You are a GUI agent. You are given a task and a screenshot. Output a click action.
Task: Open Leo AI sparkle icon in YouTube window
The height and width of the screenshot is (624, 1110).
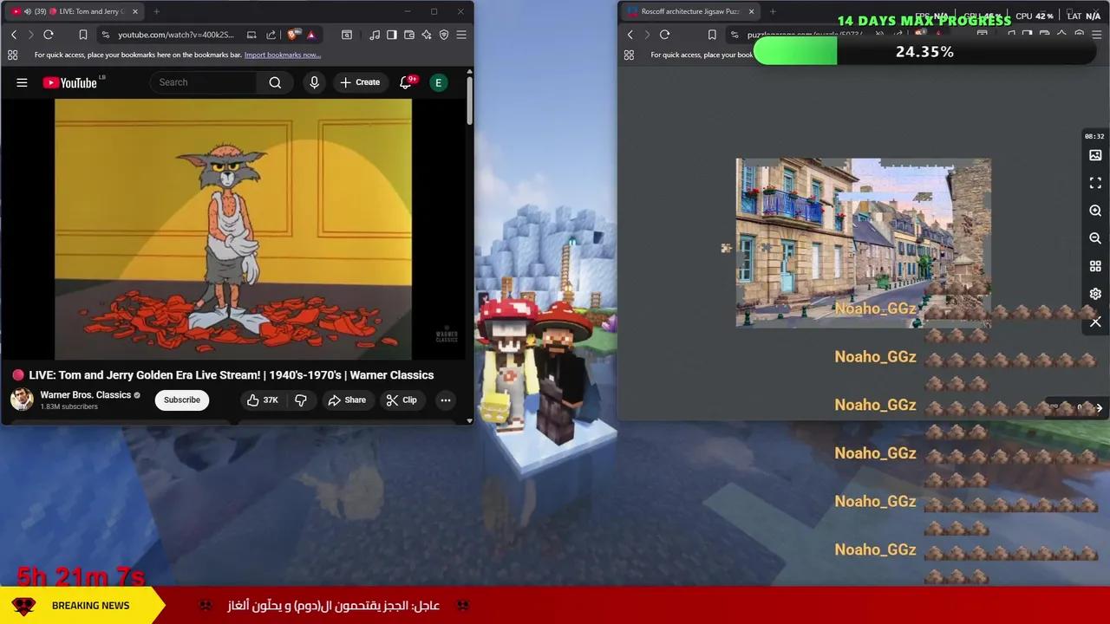tap(427, 35)
